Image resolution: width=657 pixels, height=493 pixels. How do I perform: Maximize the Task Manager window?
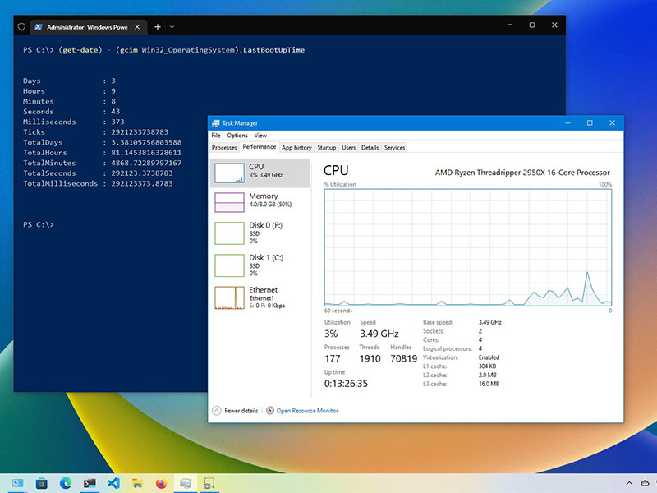click(x=590, y=122)
